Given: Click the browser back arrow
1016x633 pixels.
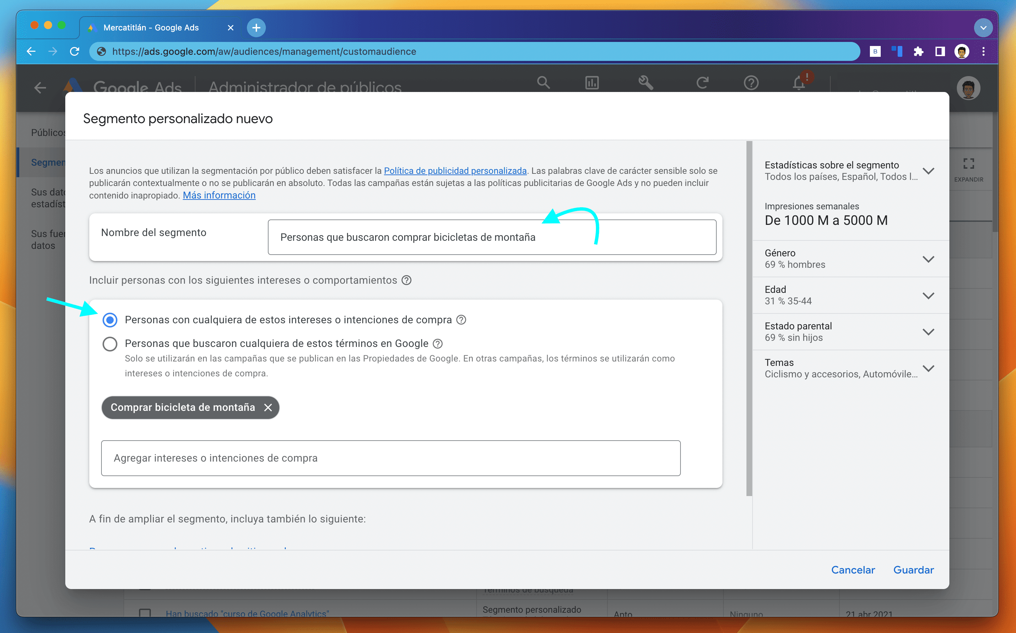Looking at the screenshot, I should point(31,51).
